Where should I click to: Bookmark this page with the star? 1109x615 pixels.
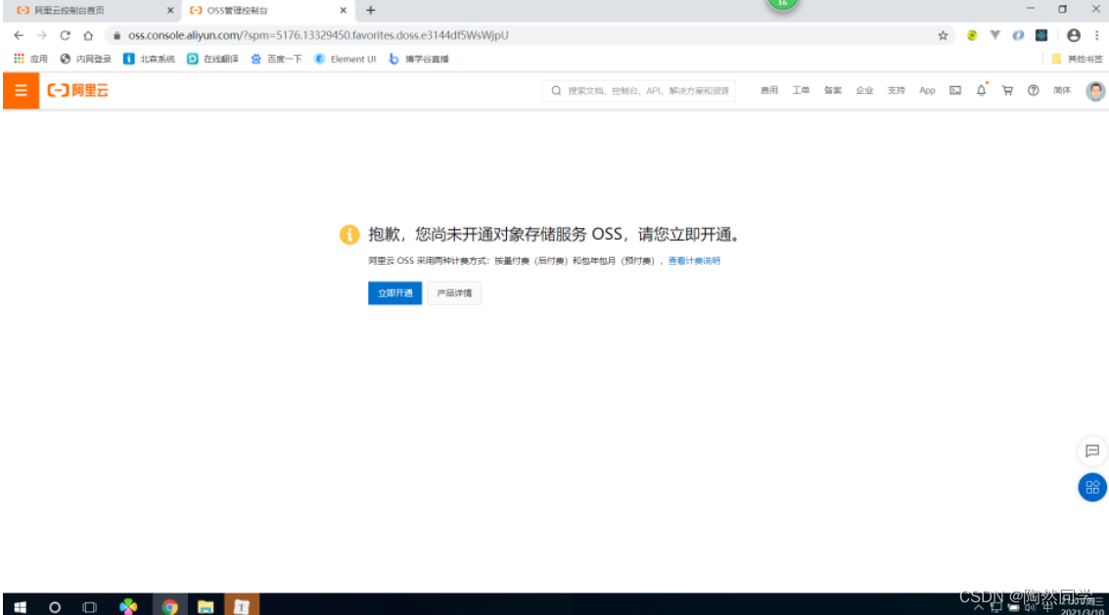(943, 35)
